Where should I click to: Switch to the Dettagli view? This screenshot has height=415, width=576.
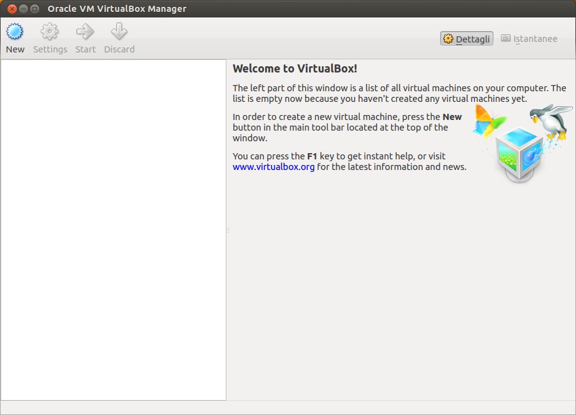(x=467, y=39)
